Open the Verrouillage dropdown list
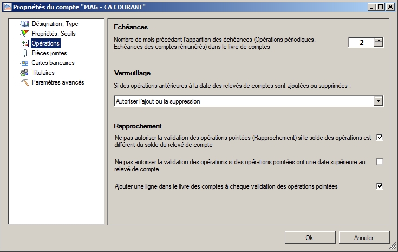 click(x=379, y=101)
